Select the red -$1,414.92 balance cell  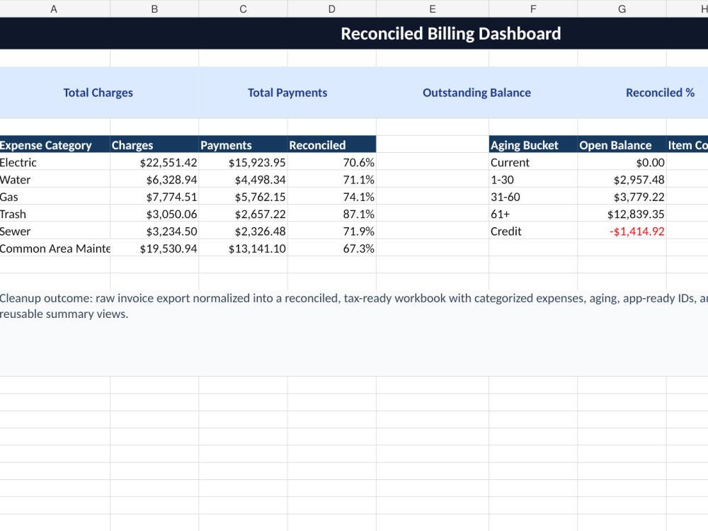(622, 230)
